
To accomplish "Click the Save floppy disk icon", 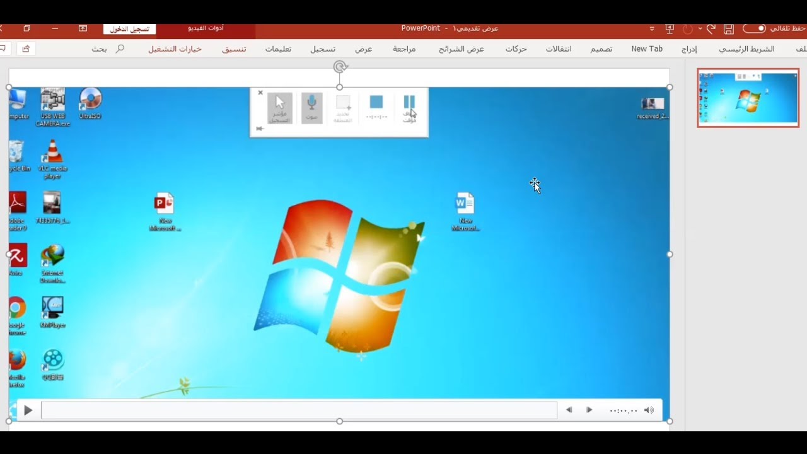I will pyautogui.click(x=729, y=29).
